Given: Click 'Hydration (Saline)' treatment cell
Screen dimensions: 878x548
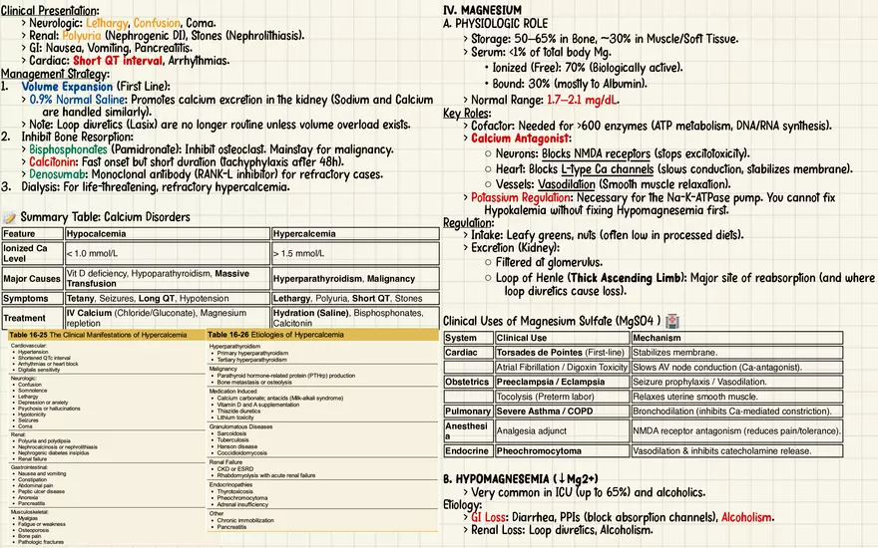Looking at the screenshot, I should (355, 318).
